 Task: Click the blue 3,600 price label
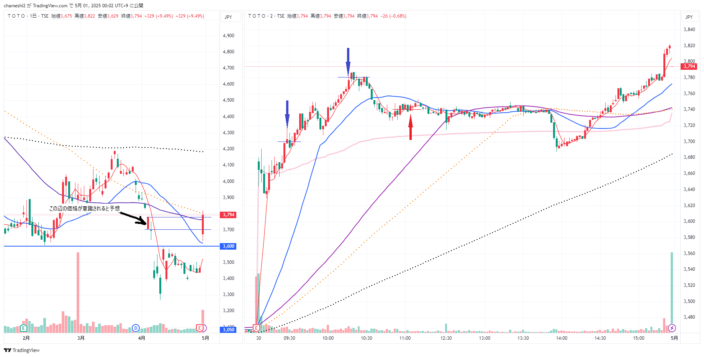tap(229, 246)
